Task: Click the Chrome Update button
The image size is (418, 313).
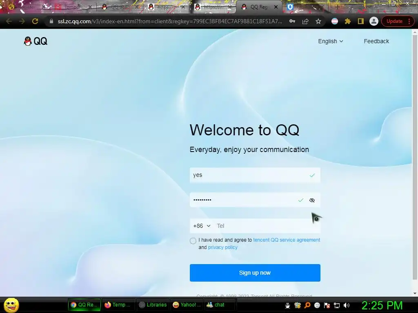Action: coord(397,21)
